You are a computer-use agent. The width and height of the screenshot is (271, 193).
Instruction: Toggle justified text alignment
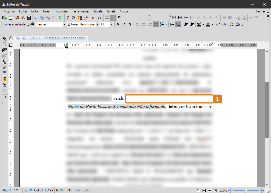click(x=156, y=24)
